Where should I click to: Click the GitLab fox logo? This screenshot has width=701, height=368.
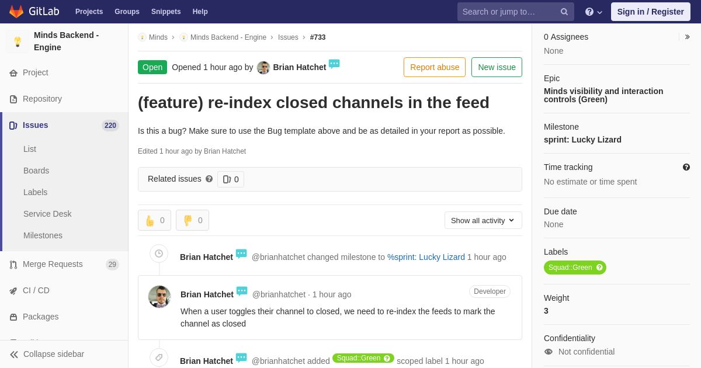16,12
